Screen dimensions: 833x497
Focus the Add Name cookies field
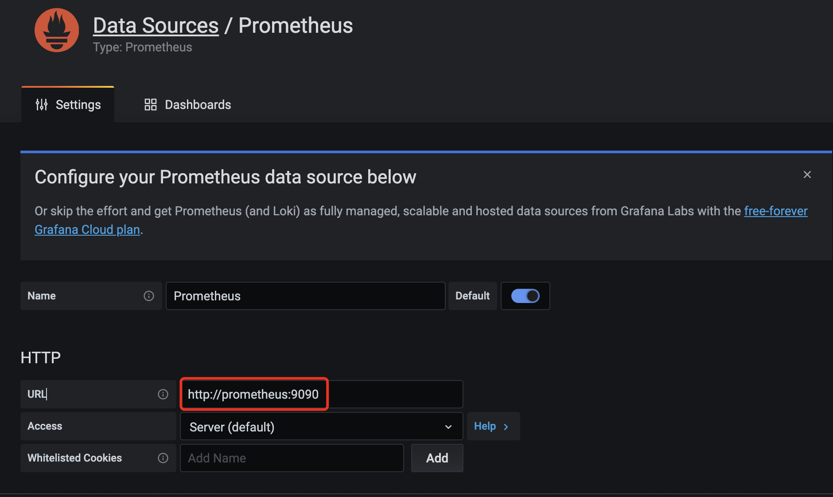point(292,458)
